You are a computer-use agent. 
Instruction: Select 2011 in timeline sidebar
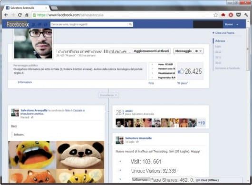pyautogui.click(x=218, y=57)
